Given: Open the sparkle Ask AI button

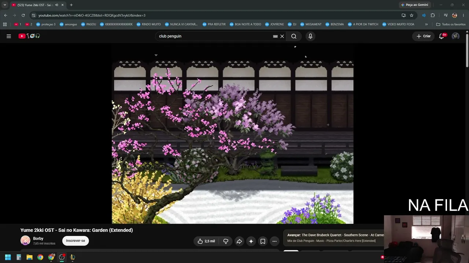Looking at the screenshot, I should (x=251, y=241).
